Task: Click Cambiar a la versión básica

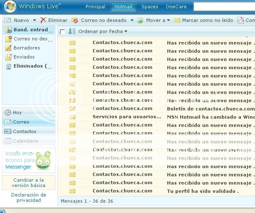Action: [x=29, y=183]
